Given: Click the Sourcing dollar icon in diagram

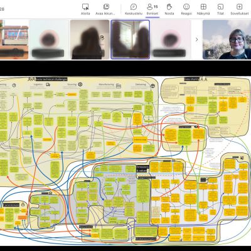Looking at the screenshot, I should pyautogui.click(x=80, y=85).
